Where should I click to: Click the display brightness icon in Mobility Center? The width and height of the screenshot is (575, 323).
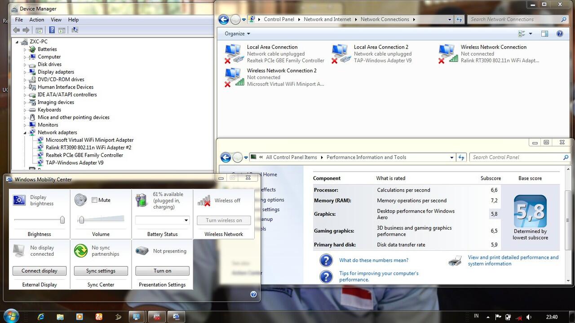tap(19, 200)
